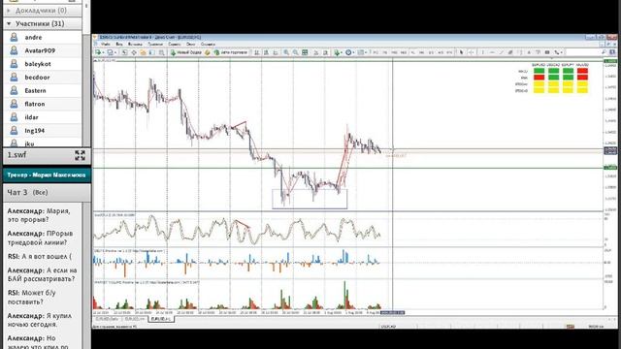This screenshot has height=349, width=621.
Task: Expand 1.swf panel to fullscreen
Action: [x=80, y=155]
